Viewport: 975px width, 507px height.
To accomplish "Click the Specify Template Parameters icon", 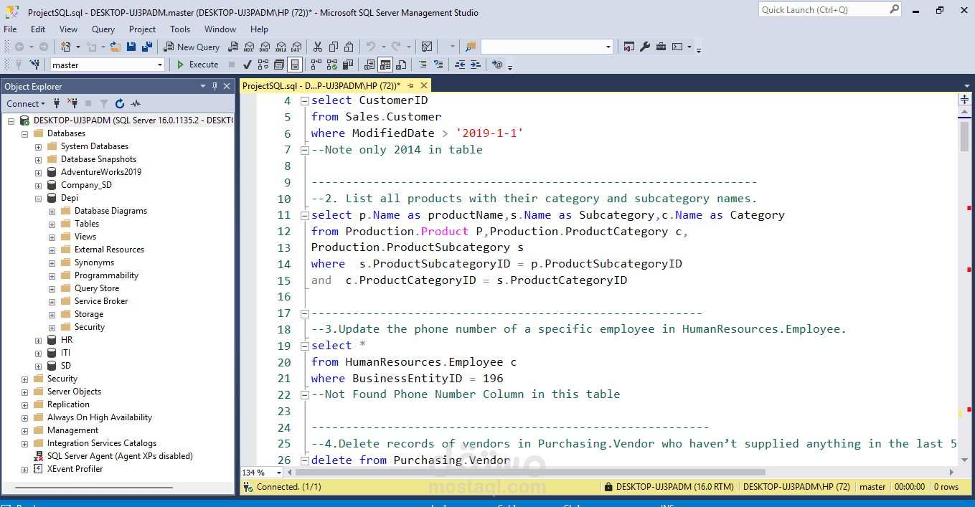I will pos(498,65).
